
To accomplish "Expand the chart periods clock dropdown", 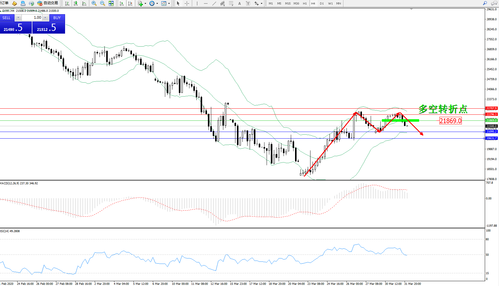I will click(157, 4).
